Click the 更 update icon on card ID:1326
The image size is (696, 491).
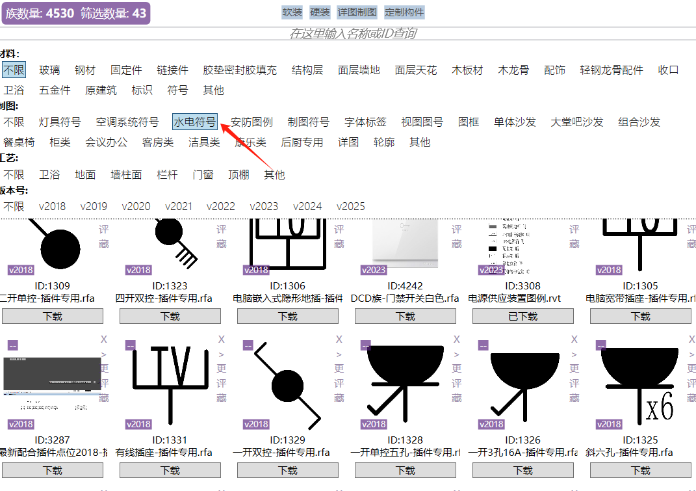coord(574,369)
